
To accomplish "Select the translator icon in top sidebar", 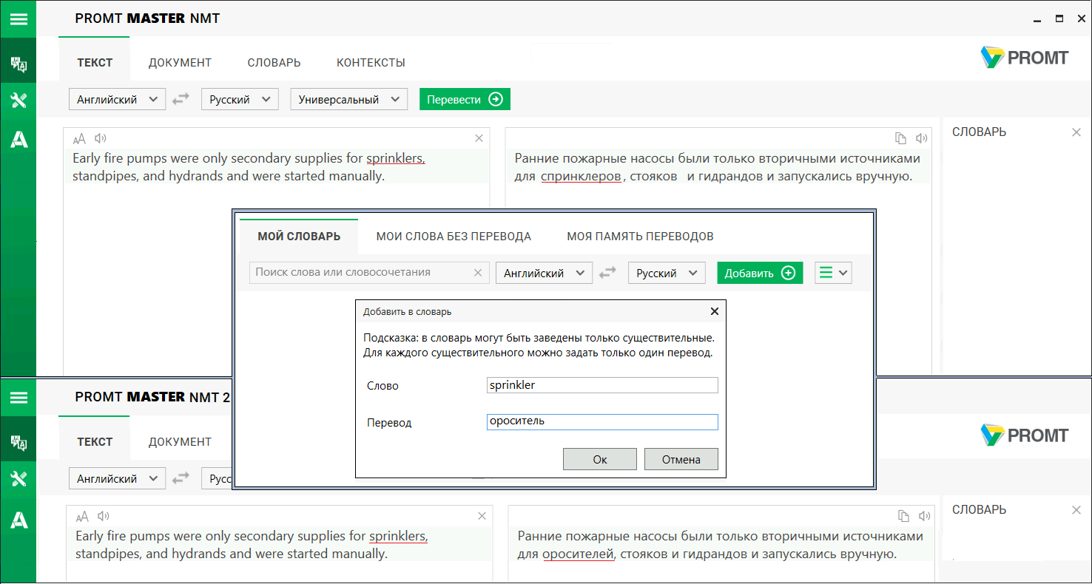I will [18, 64].
